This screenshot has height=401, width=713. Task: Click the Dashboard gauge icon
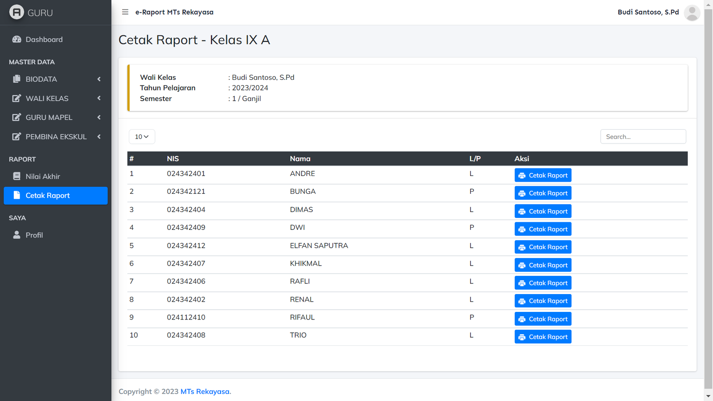point(17,40)
